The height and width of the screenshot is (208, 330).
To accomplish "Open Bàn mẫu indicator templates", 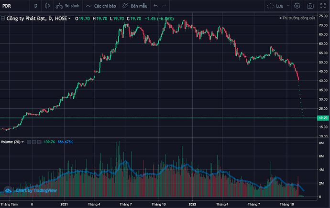I will (134, 6).
